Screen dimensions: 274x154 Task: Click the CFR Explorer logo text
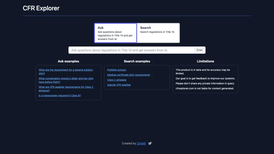tap(41, 8)
